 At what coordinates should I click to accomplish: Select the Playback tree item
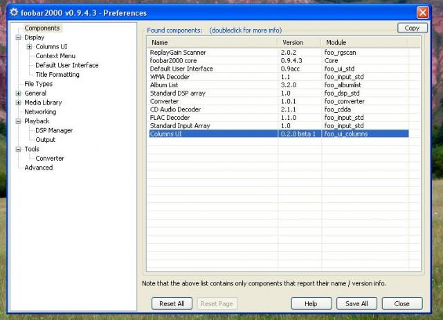coord(37,121)
